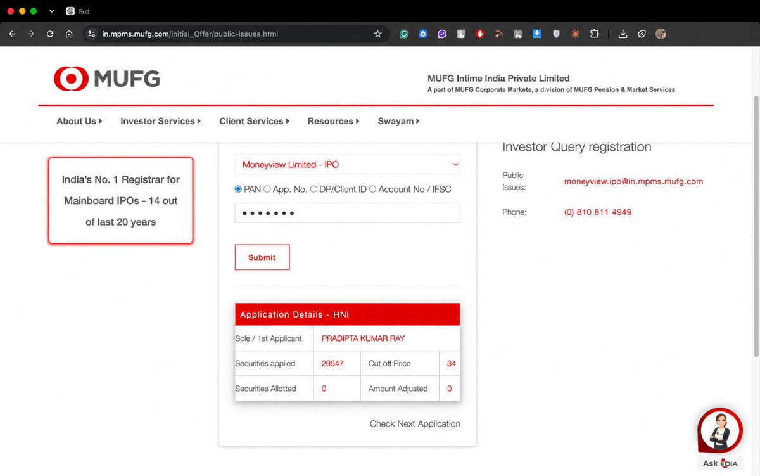The width and height of the screenshot is (760, 476).
Task: Select the App. No. radio option
Action: point(267,189)
